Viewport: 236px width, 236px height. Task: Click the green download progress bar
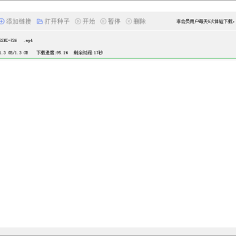point(118,58)
